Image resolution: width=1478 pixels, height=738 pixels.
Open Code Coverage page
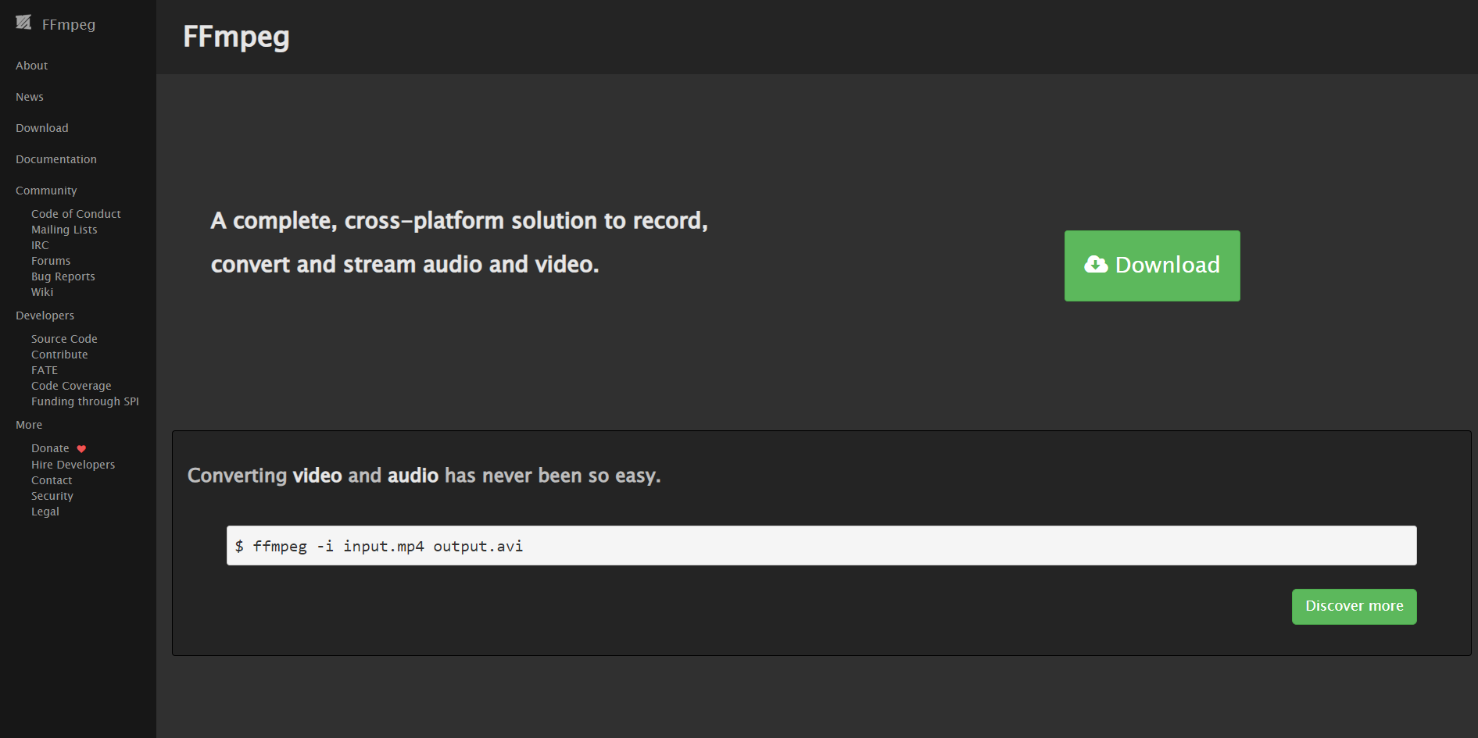click(x=71, y=386)
